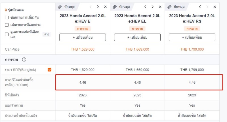Pin the Accord e:HEV RS column with paperclip icon
227x122 pixels.
176,7
